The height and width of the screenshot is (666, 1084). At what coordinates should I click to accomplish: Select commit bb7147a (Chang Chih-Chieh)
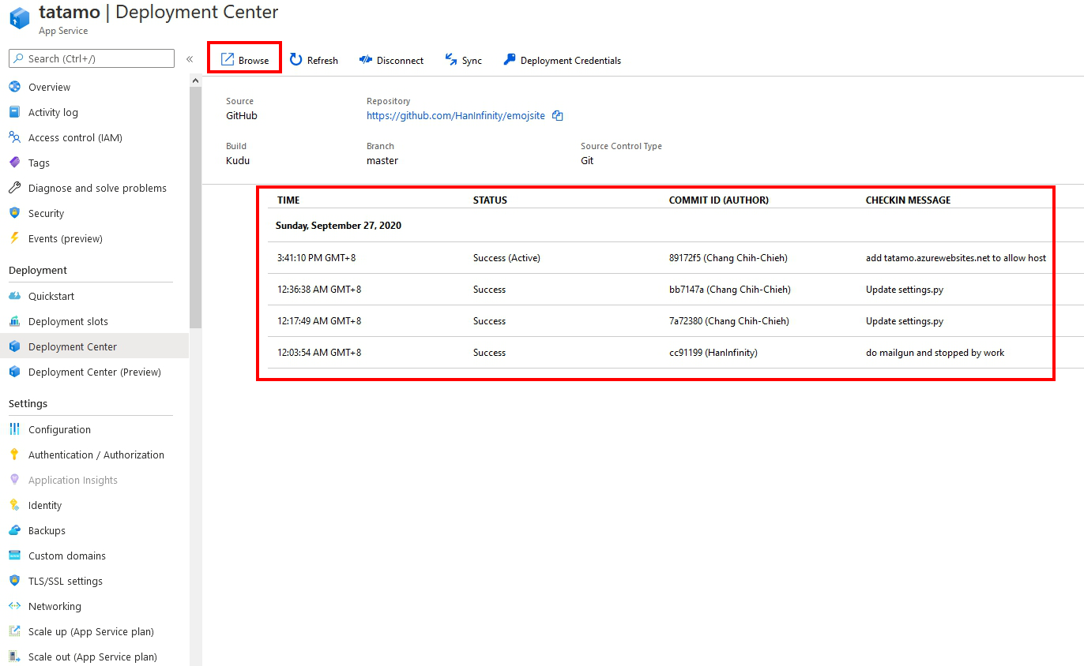pos(729,290)
